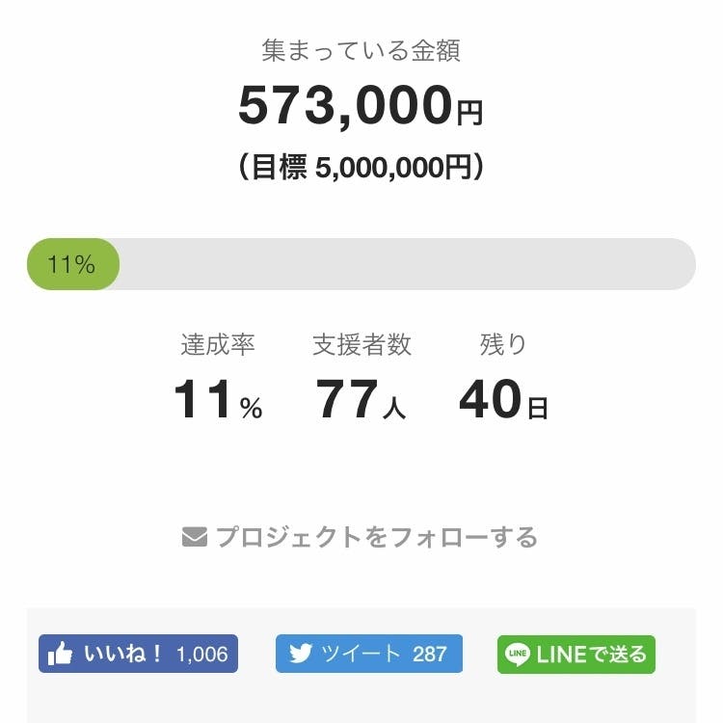This screenshot has width=723, height=723.
Task: Click the Facebook thumbs-up icon
Action: [x=61, y=654]
